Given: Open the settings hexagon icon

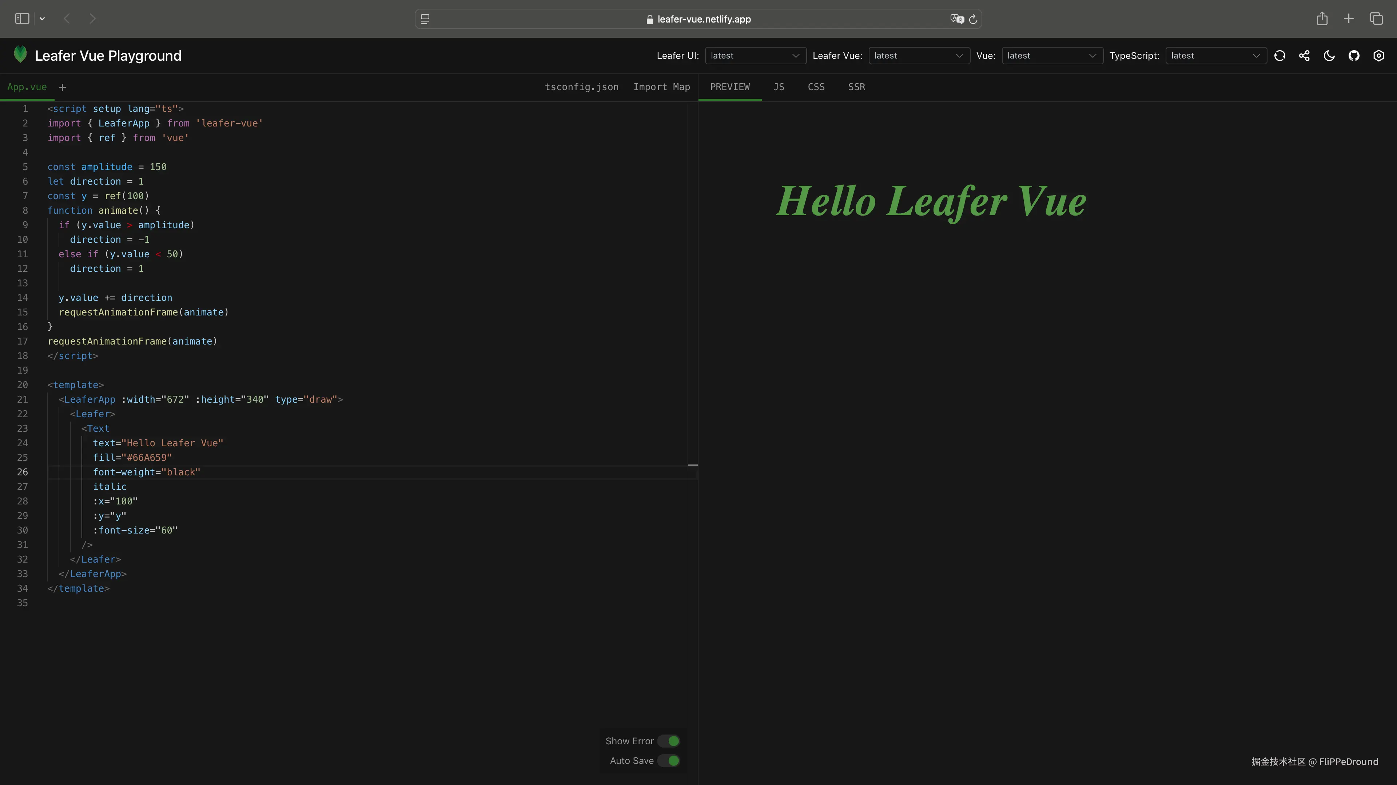Looking at the screenshot, I should (x=1378, y=56).
